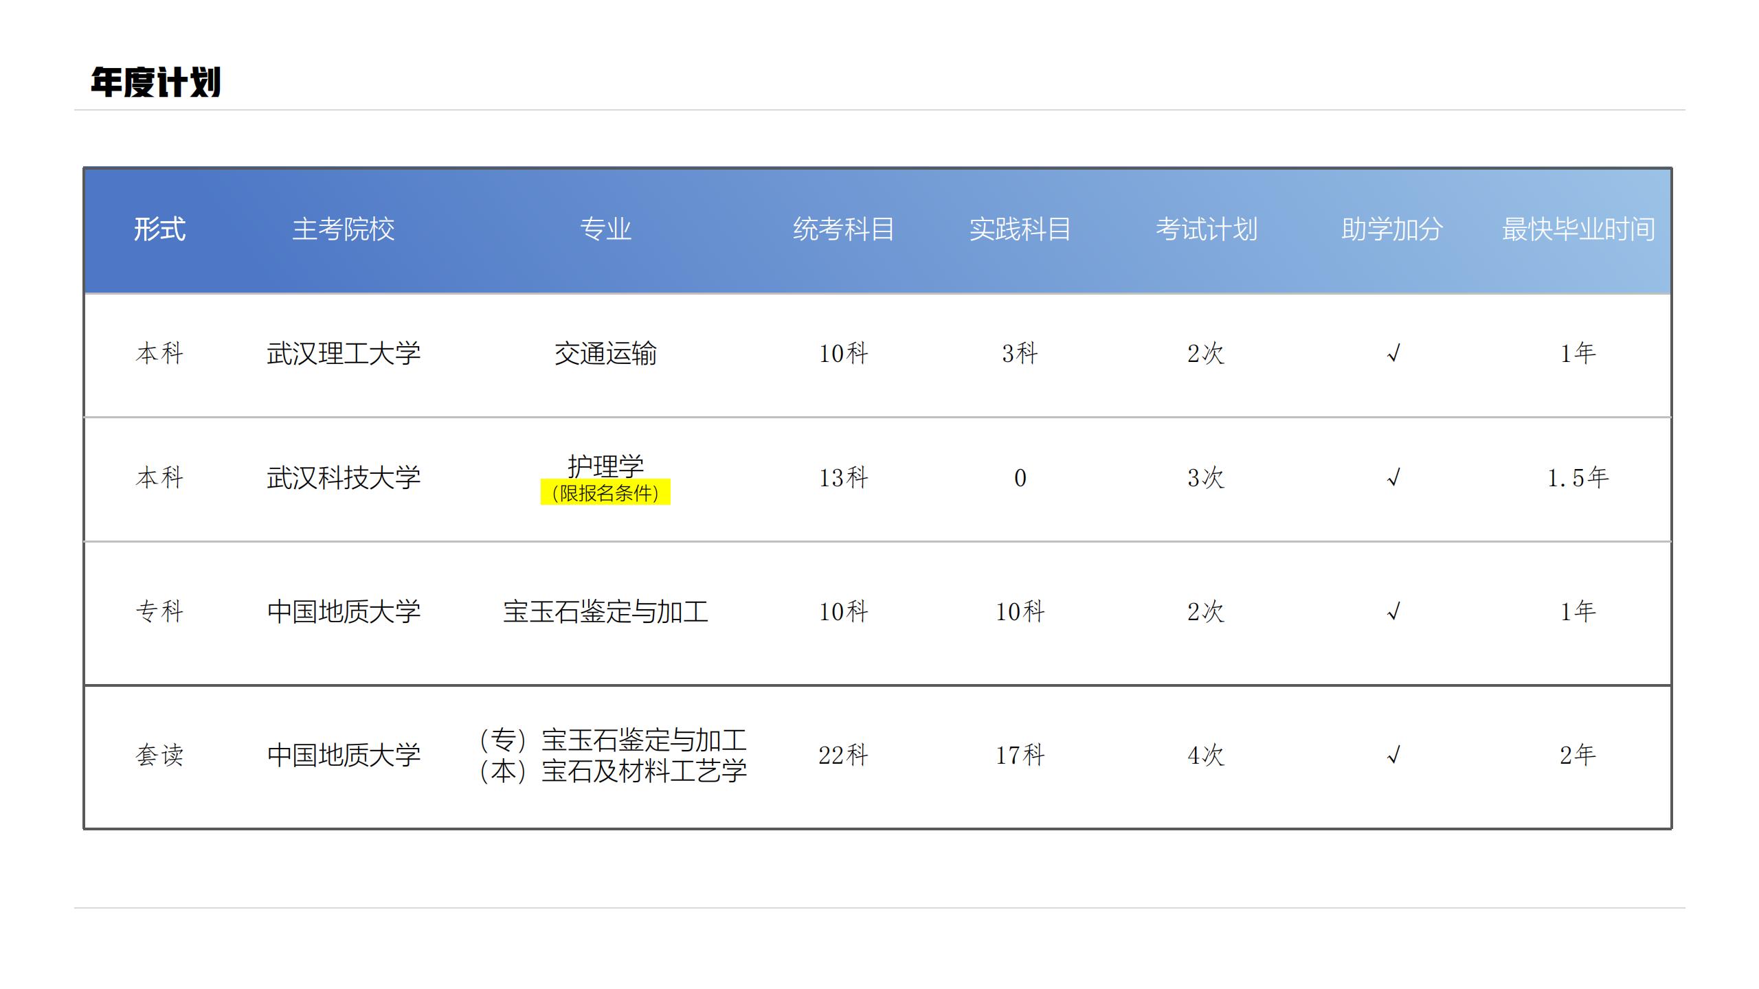Click the 套读 form cell
The image size is (1759, 989).
[x=159, y=755]
